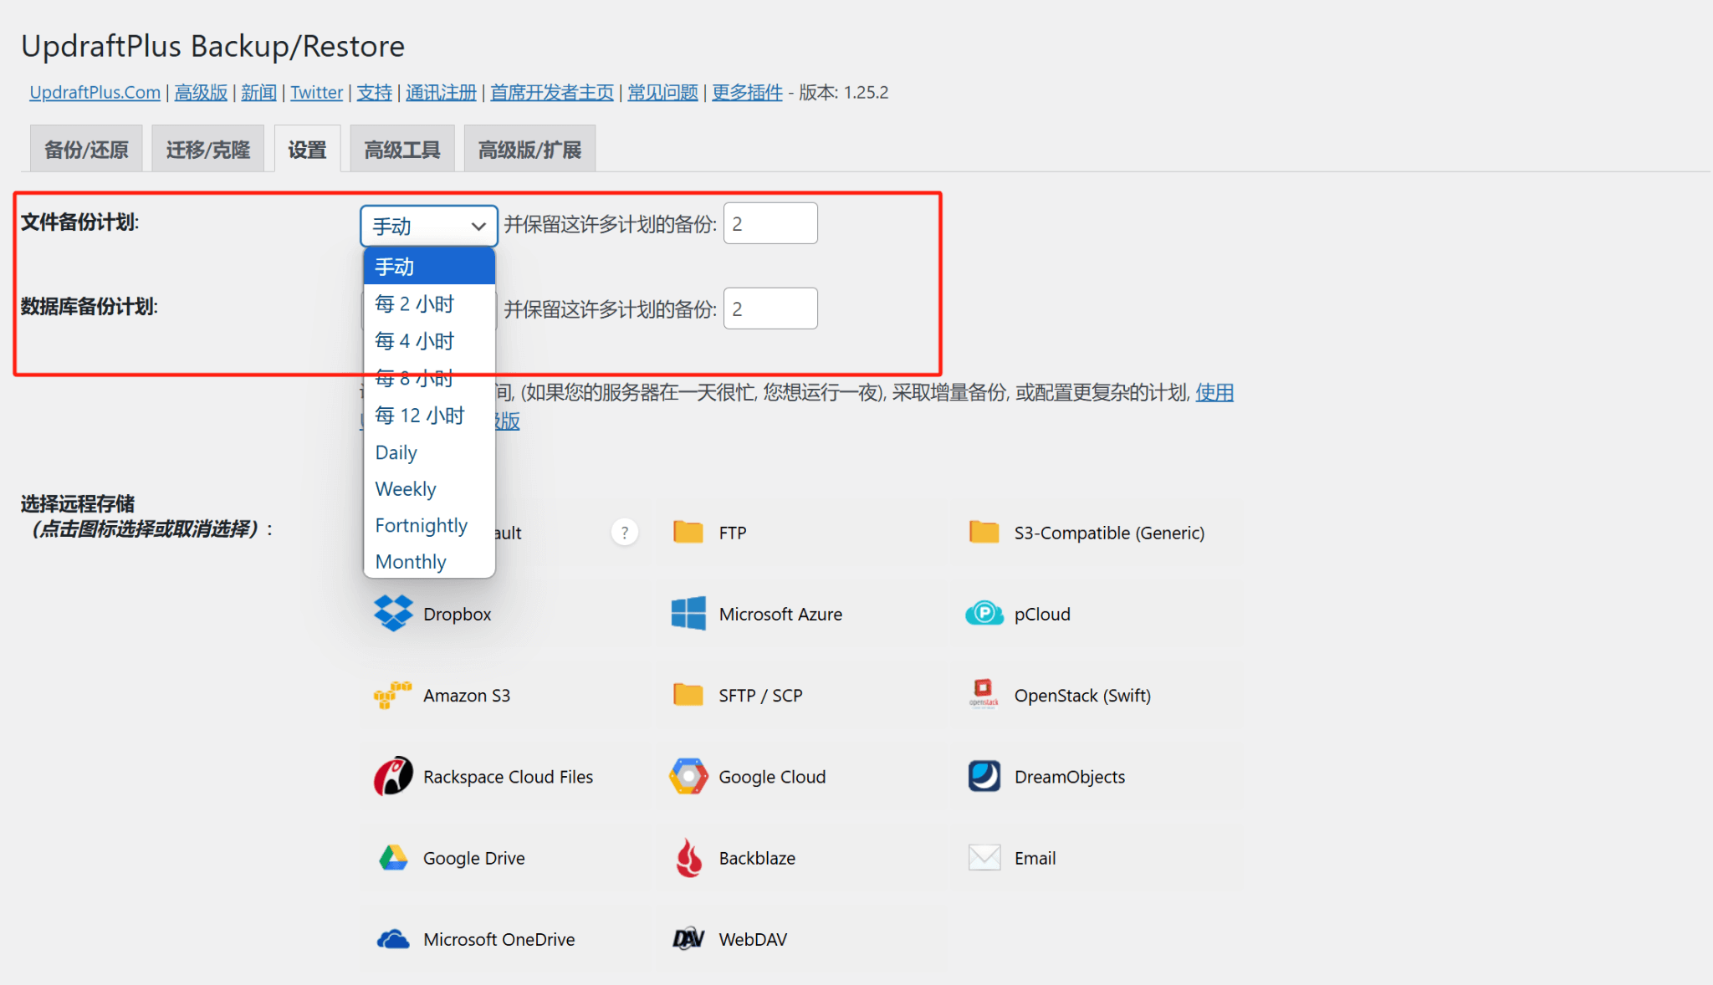
Task: Select 每 8 小时 from the list
Action: pos(429,378)
